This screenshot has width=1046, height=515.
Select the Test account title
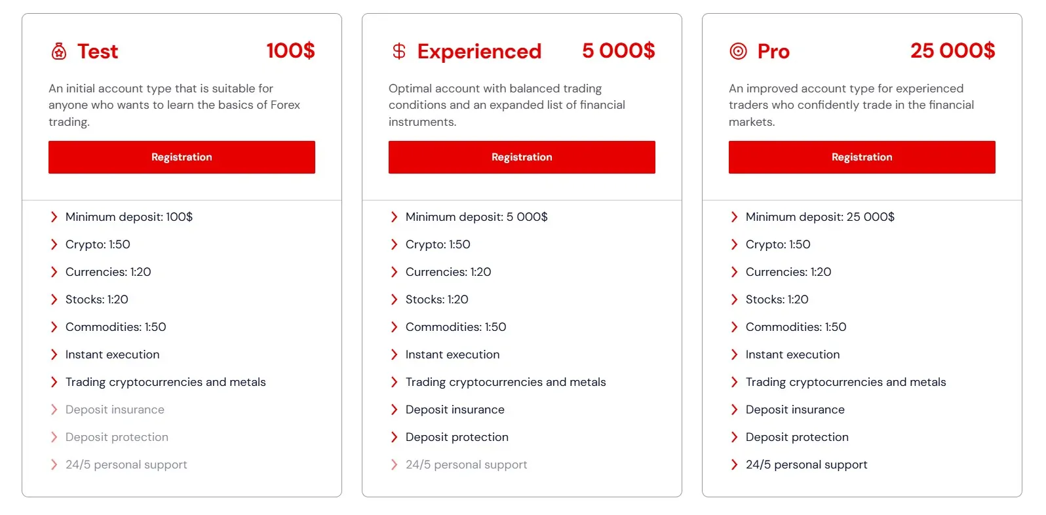pos(98,51)
